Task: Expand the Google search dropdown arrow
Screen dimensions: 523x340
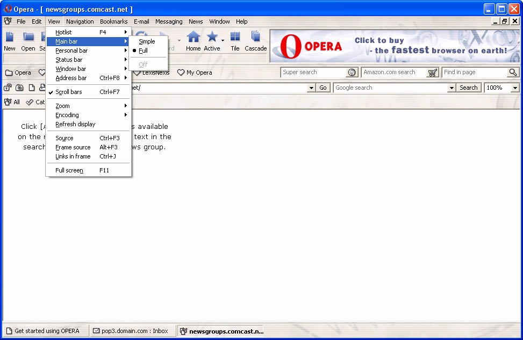Action: (x=452, y=88)
